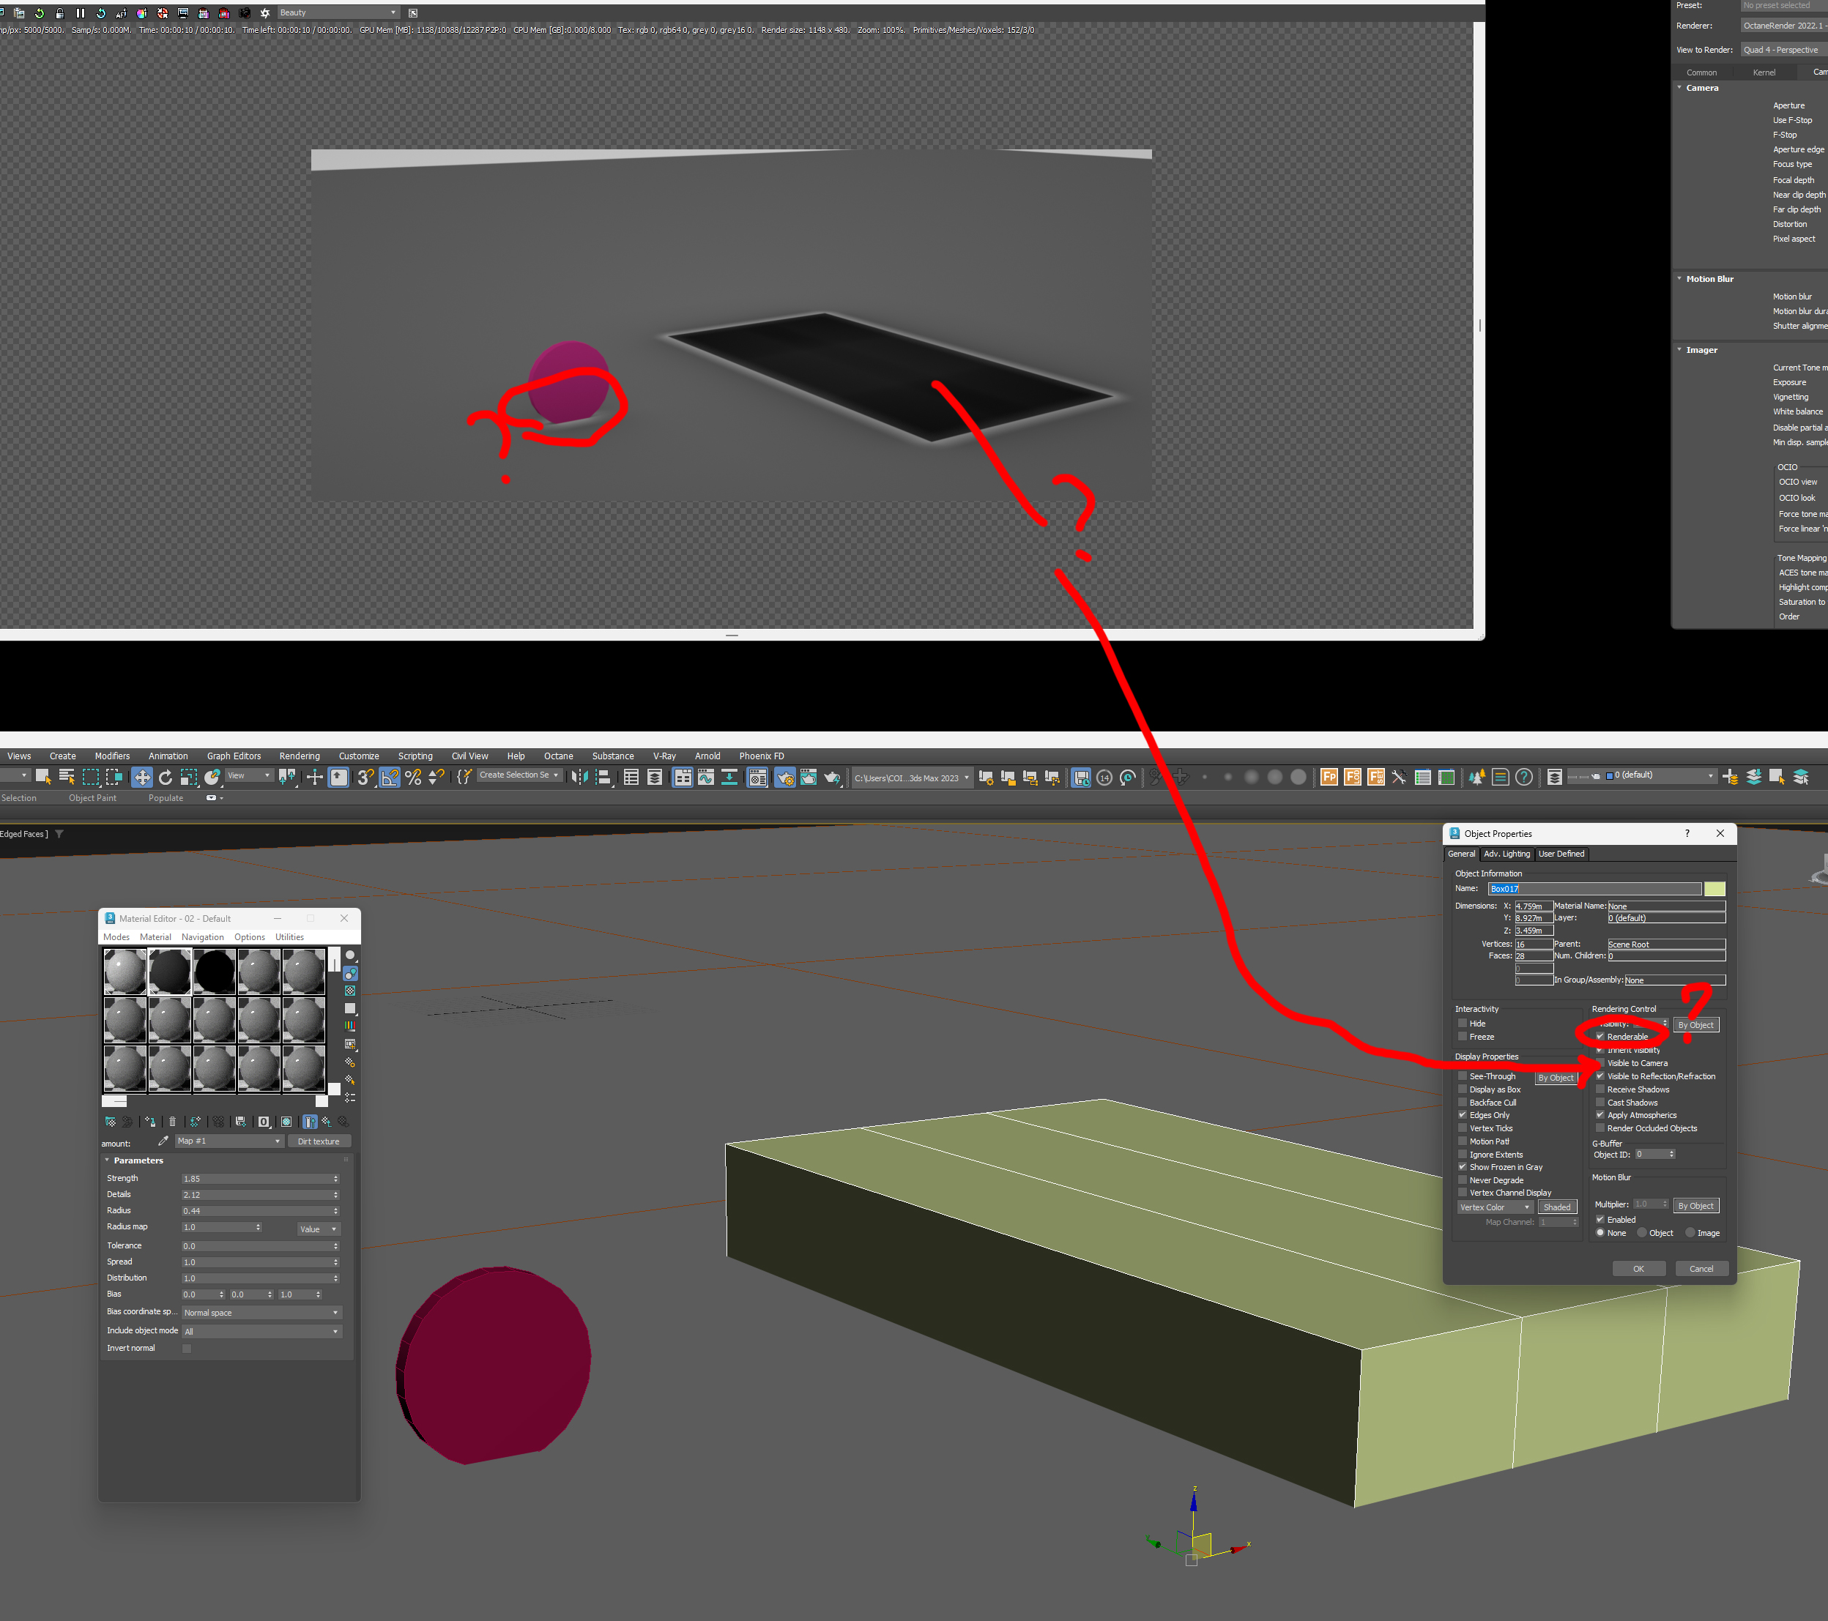
Task: Click the Select by Name icon
Action: tap(67, 778)
